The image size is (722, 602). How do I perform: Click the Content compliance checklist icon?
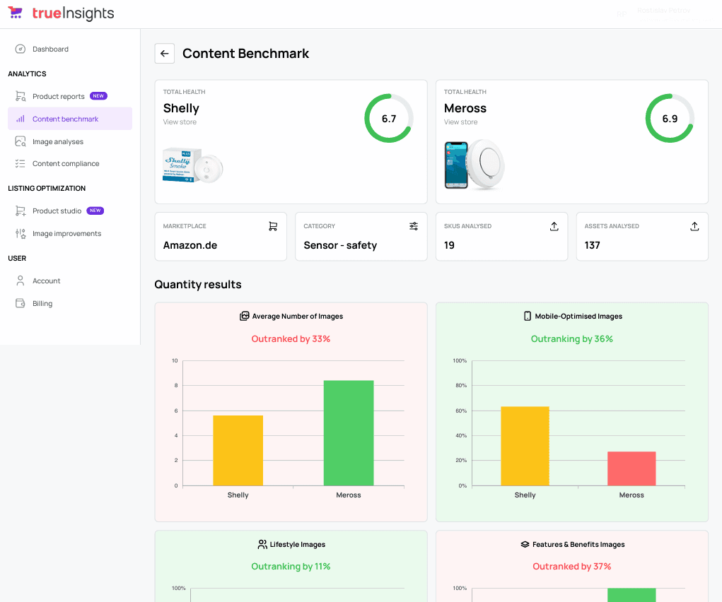21,163
